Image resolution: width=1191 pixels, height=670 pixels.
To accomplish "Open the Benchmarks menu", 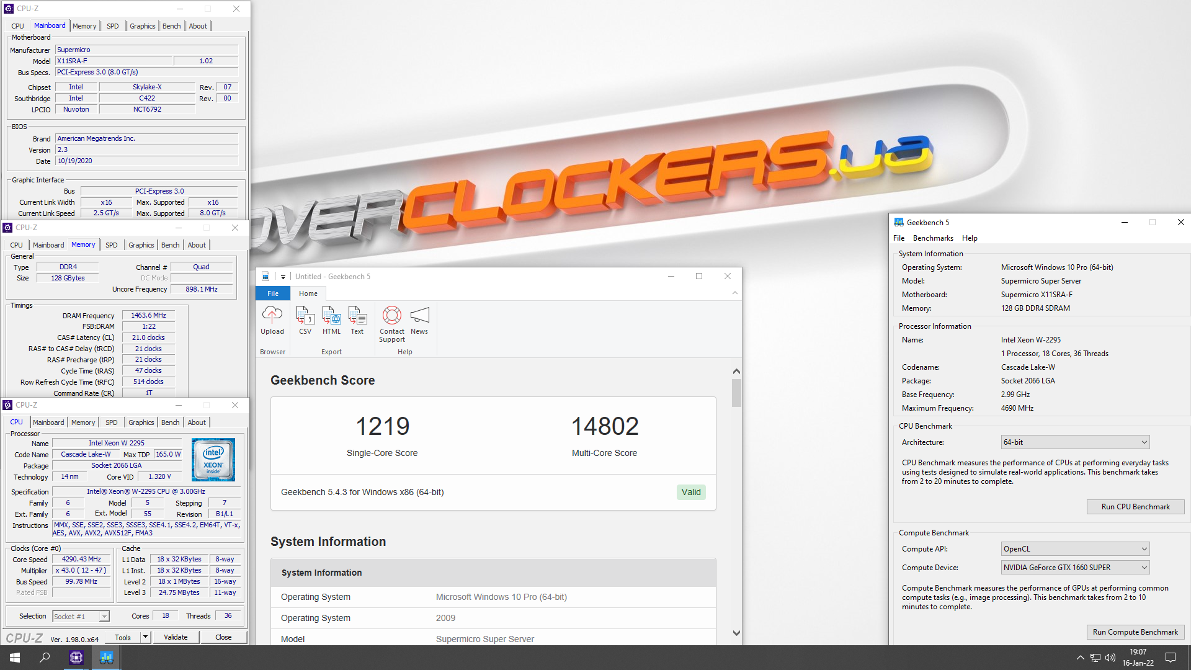I will click(933, 238).
